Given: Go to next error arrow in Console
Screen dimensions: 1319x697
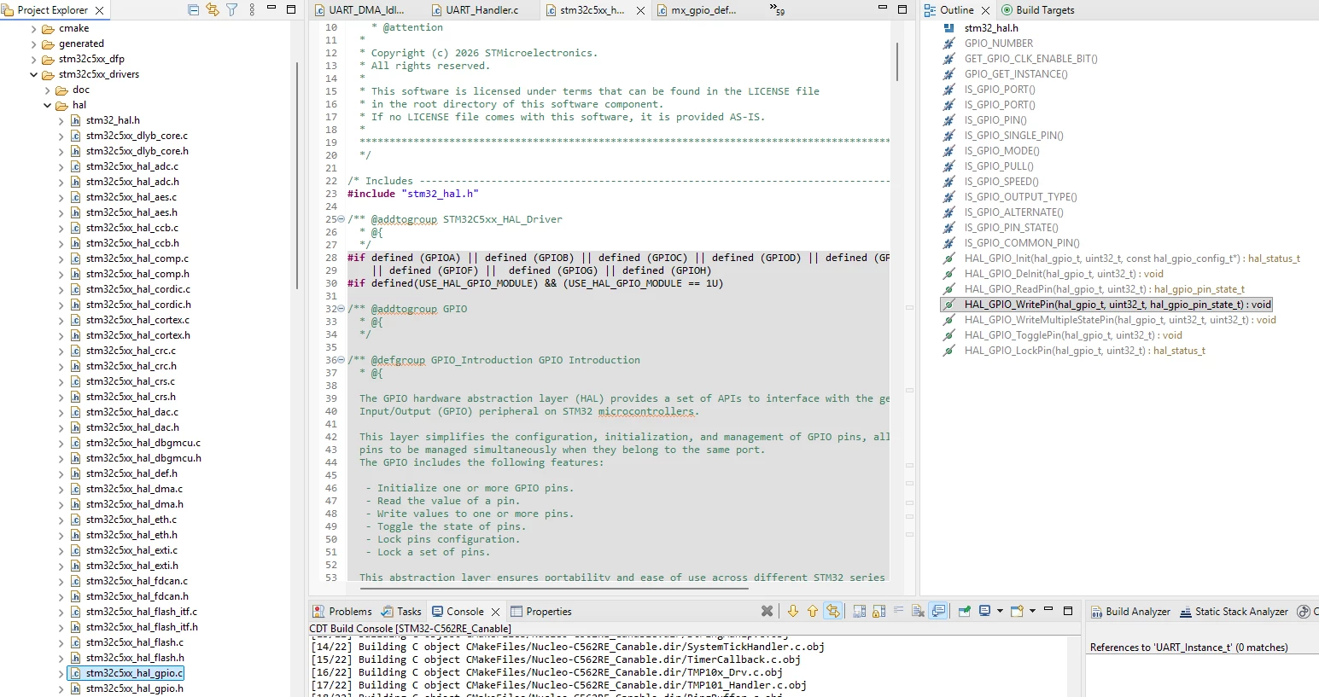Looking at the screenshot, I should point(793,611).
